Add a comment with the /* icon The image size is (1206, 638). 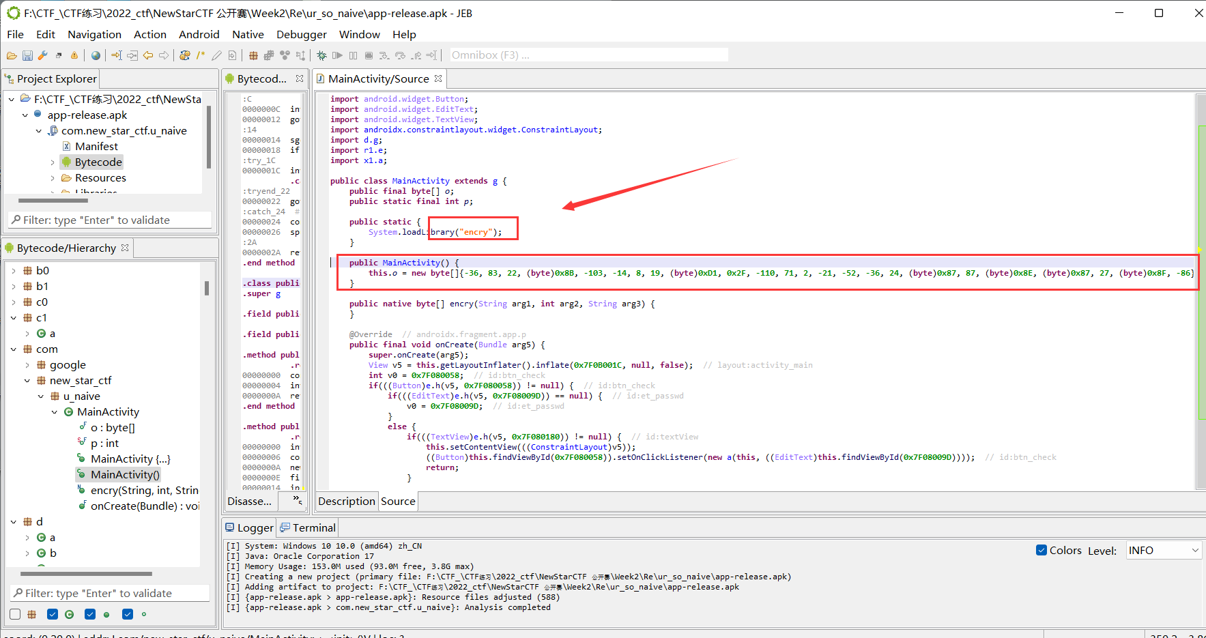pos(201,55)
